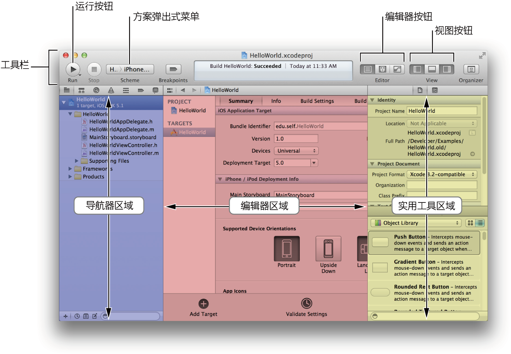Open the Info tab
Viewport: 511px width, 354px height.
(x=276, y=101)
